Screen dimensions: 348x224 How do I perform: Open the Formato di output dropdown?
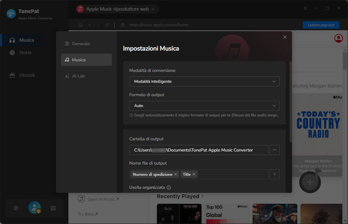204,105
